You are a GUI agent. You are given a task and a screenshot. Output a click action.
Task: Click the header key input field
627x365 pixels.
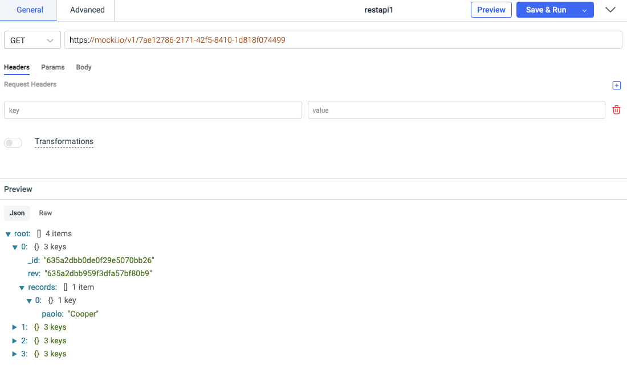point(153,110)
